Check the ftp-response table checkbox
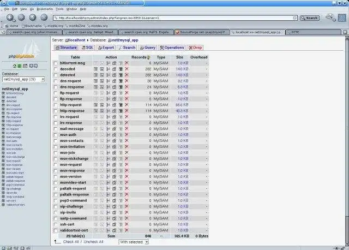The width and height of the screenshot is (349, 250). pos(56,99)
